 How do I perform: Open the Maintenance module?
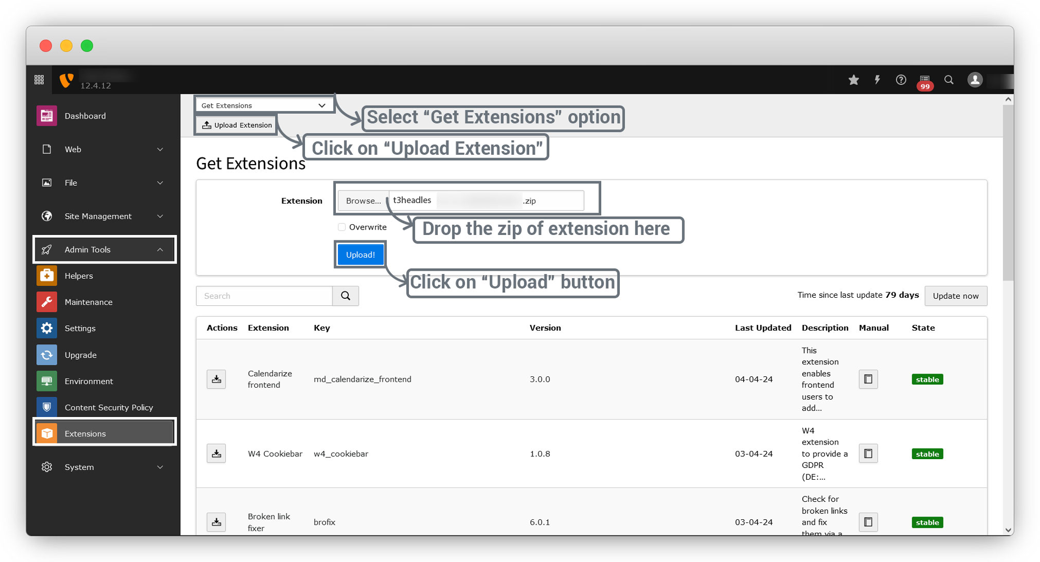click(88, 302)
